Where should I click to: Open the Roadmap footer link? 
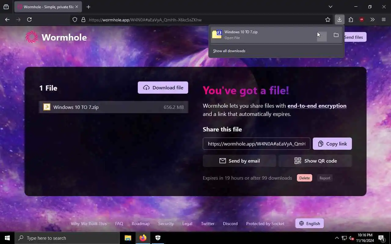click(x=141, y=224)
